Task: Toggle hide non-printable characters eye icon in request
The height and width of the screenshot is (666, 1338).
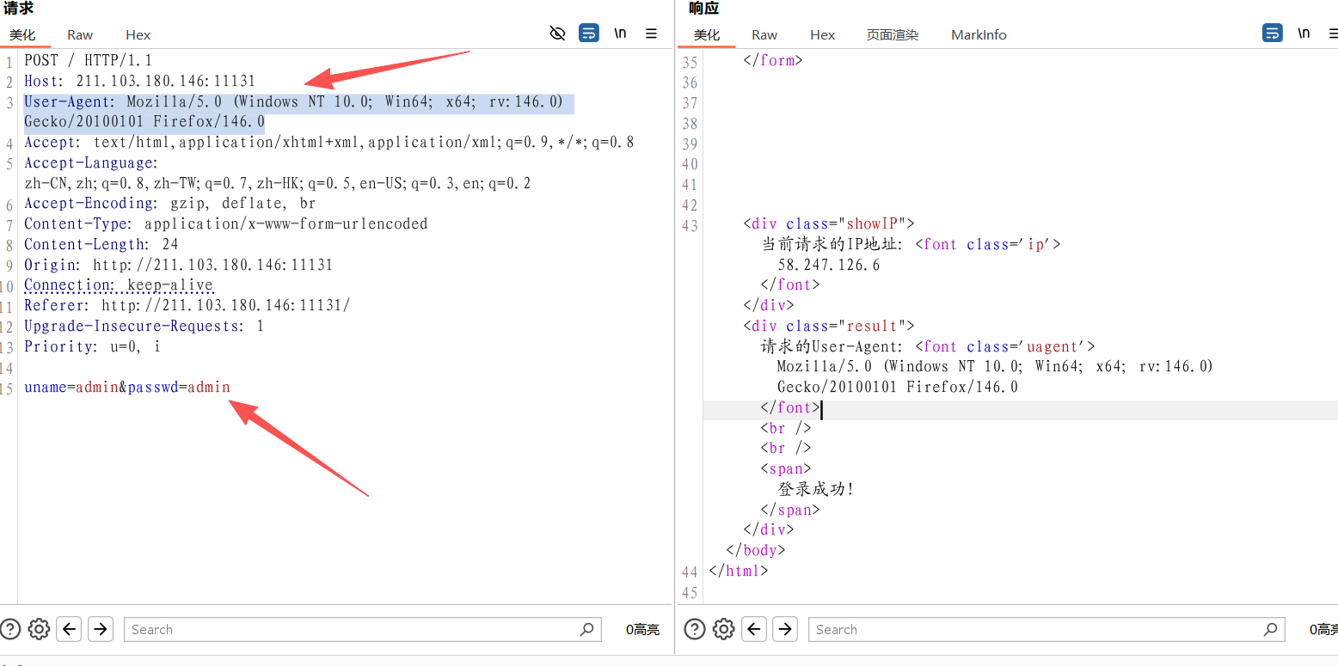Action: point(557,34)
